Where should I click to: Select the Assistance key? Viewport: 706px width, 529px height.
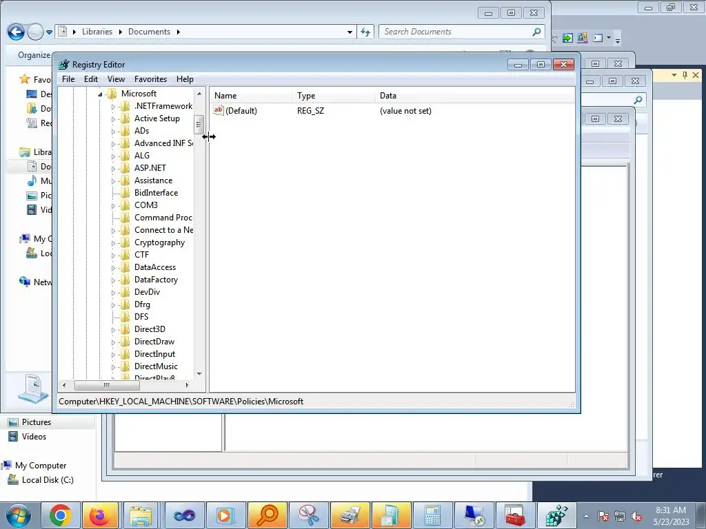[153, 180]
